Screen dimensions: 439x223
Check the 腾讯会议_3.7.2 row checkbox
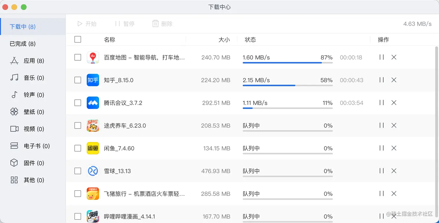click(x=78, y=103)
